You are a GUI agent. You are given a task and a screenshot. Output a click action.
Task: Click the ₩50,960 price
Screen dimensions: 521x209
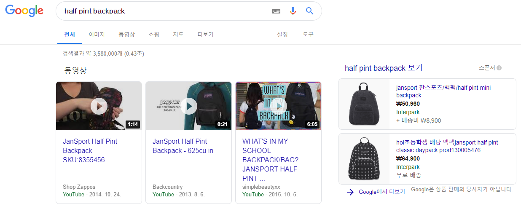pyautogui.click(x=408, y=104)
